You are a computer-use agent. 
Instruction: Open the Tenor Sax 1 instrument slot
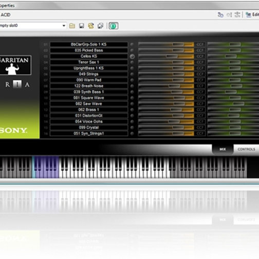[x=89, y=62]
